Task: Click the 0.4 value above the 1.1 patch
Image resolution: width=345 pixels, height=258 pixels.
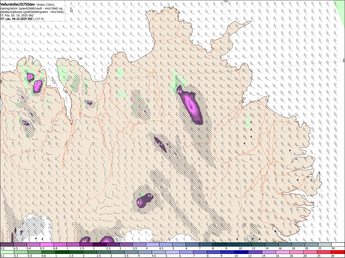Action: click(x=180, y=92)
